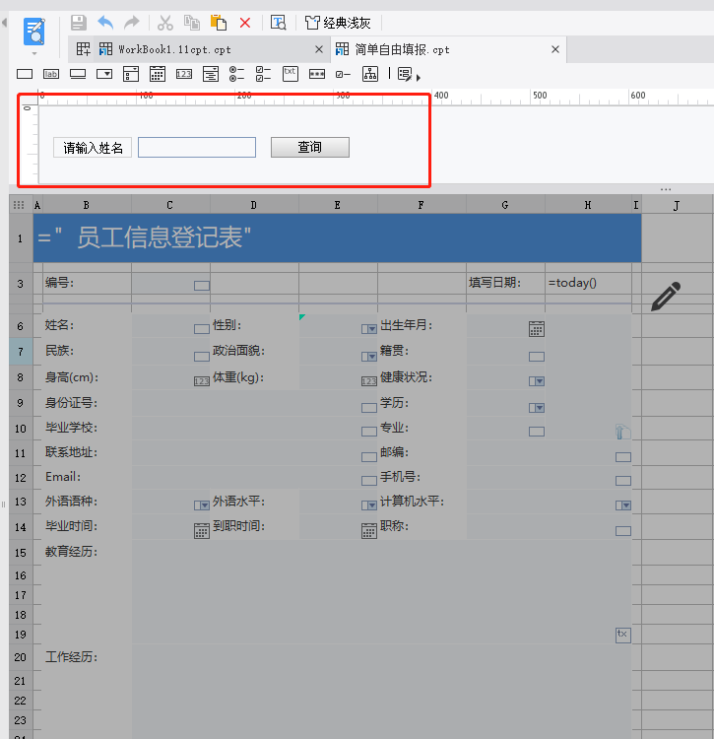This screenshot has height=739, width=714.
Task: Select the 工作经历: label cell
Action: pyautogui.click(x=87, y=657)
